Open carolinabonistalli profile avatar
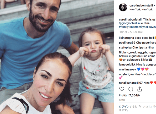Viewport: 156px width, 114px height. tap(123, 7)
